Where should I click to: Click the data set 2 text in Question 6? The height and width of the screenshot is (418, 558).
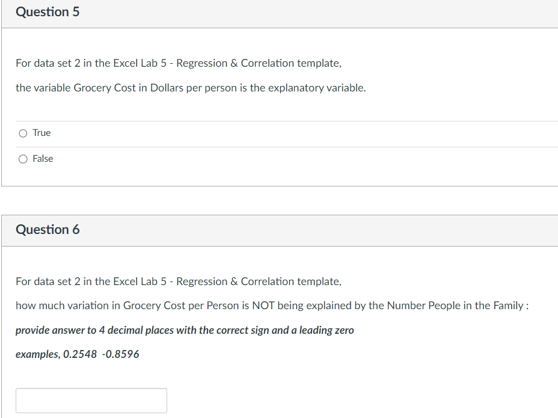[x=56, y=281]
